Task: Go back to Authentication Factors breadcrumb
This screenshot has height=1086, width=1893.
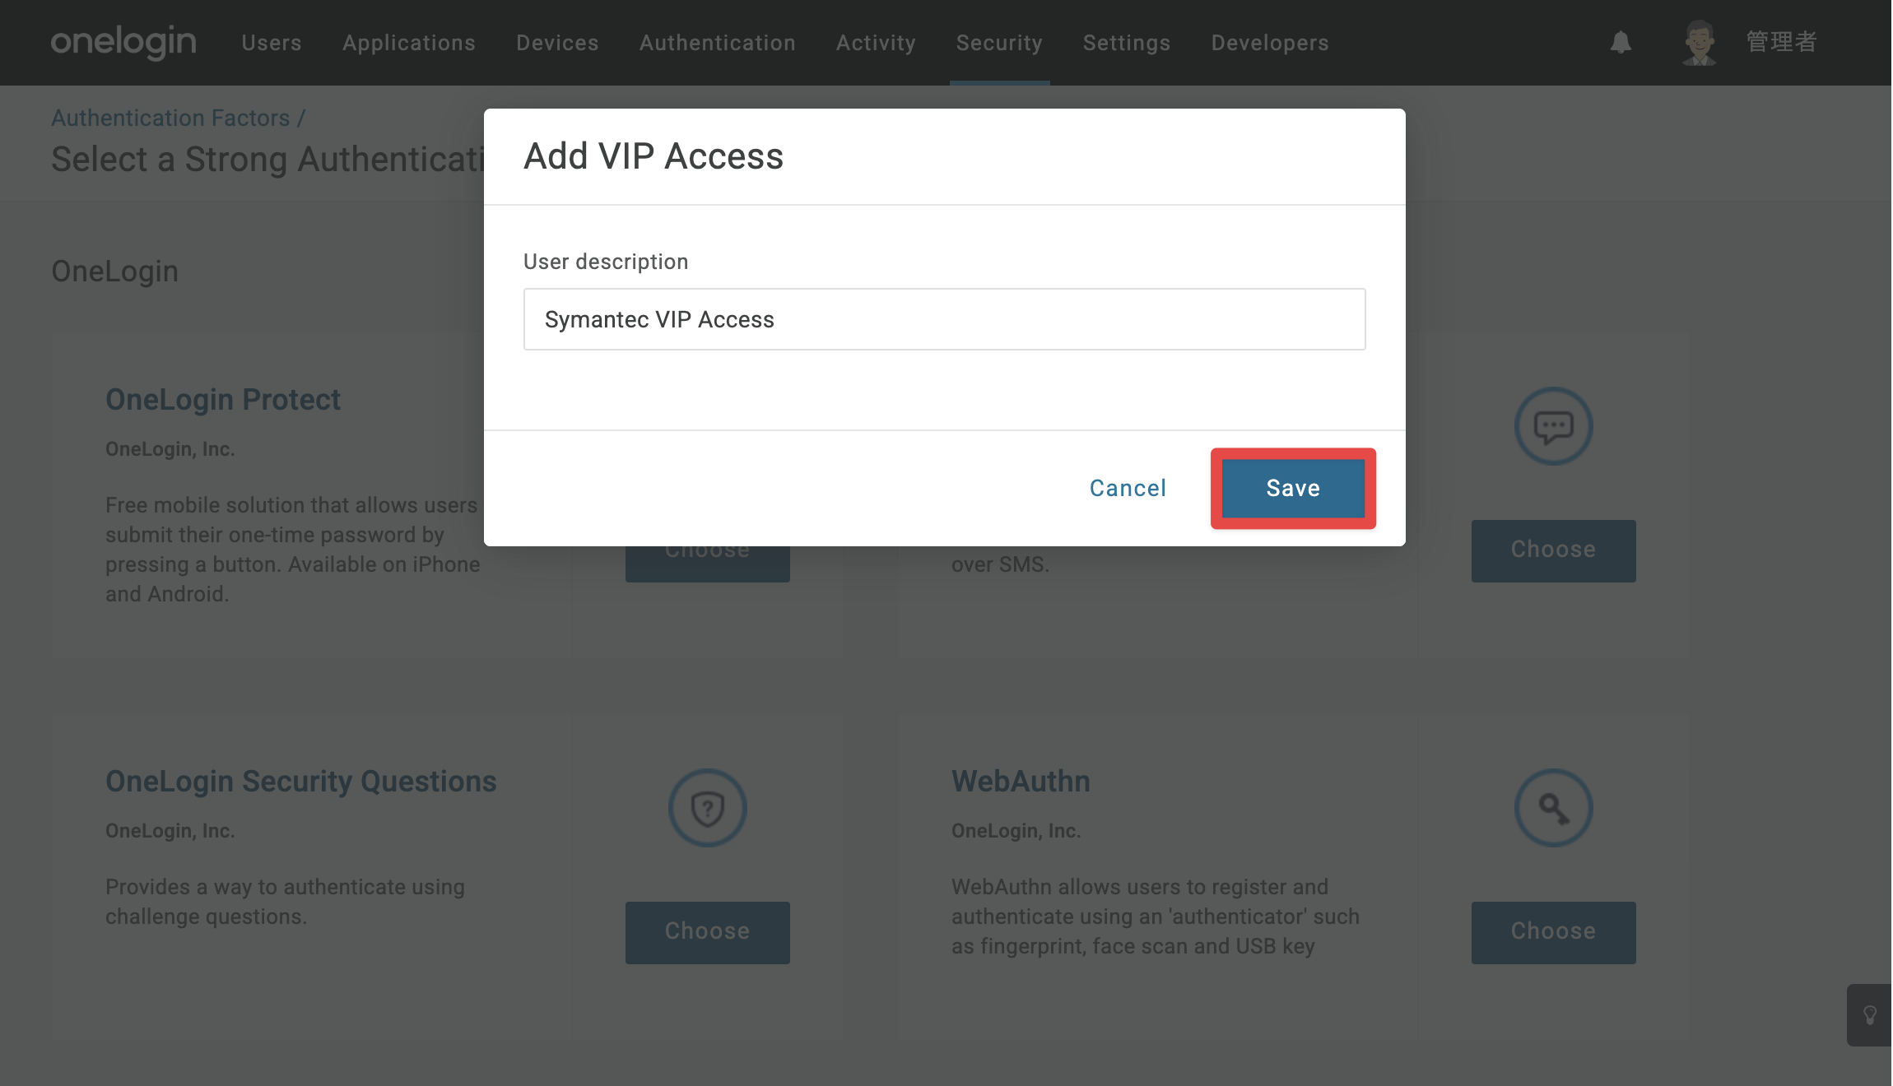Action: click(170, 118)
